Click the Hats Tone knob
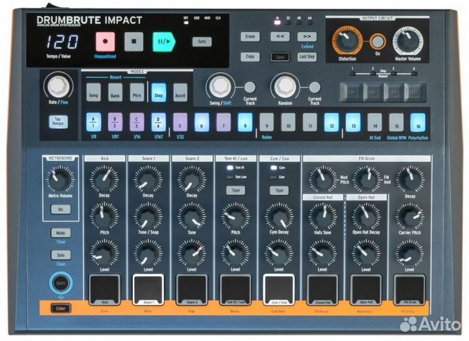 pyautogui.click(x=322, y=216)
